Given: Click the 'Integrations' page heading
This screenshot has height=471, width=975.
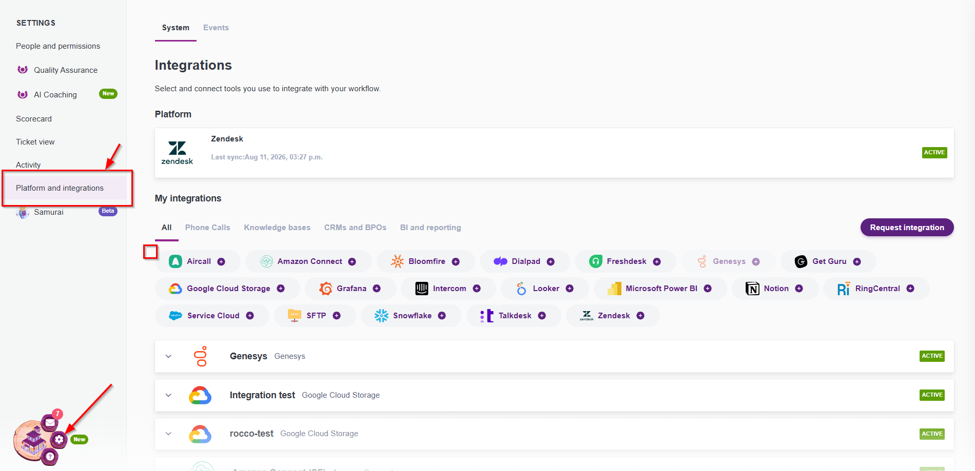Looking at the screenshot, I should click(x=193, y=65).
